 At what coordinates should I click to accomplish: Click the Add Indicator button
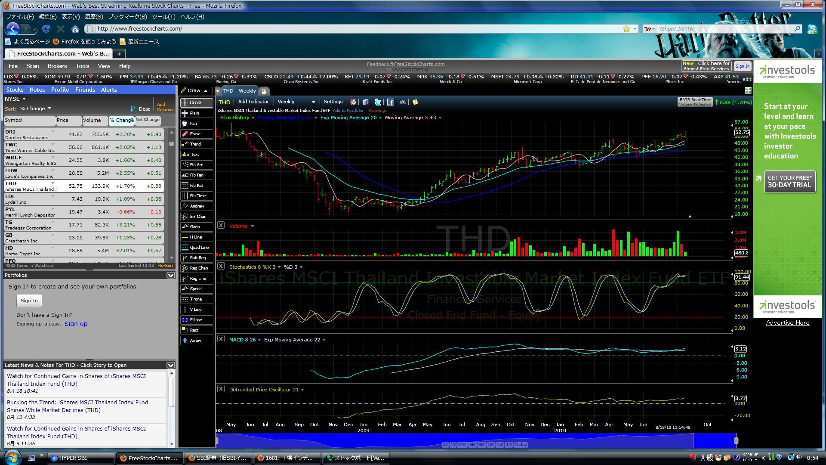[253, 102]
